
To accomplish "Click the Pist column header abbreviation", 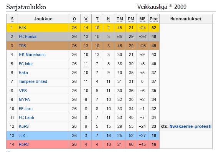I will [x=154, y=19].
